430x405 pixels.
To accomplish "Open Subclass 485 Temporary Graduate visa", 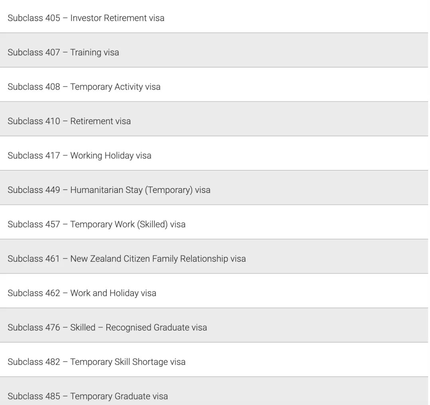I will (88, 396).
